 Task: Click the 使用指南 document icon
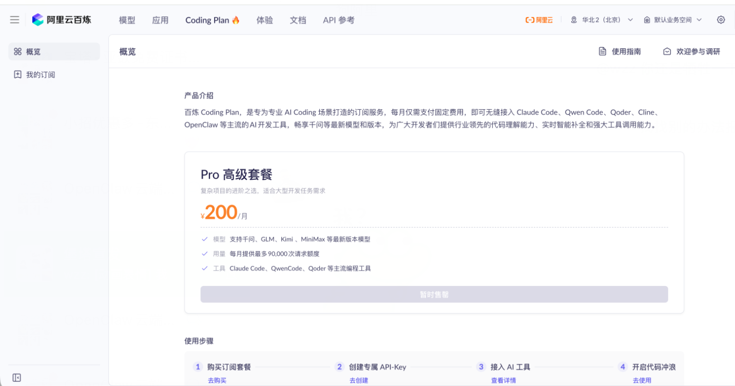pyautogui.click(x=603, y=51)
